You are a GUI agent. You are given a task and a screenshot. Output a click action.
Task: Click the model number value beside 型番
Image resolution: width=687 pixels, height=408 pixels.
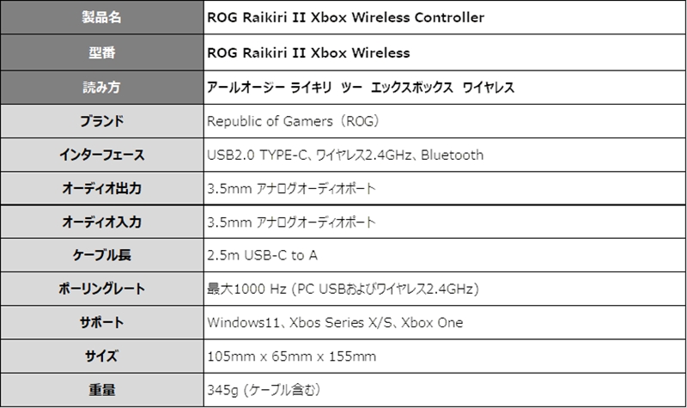coord(308,52)
